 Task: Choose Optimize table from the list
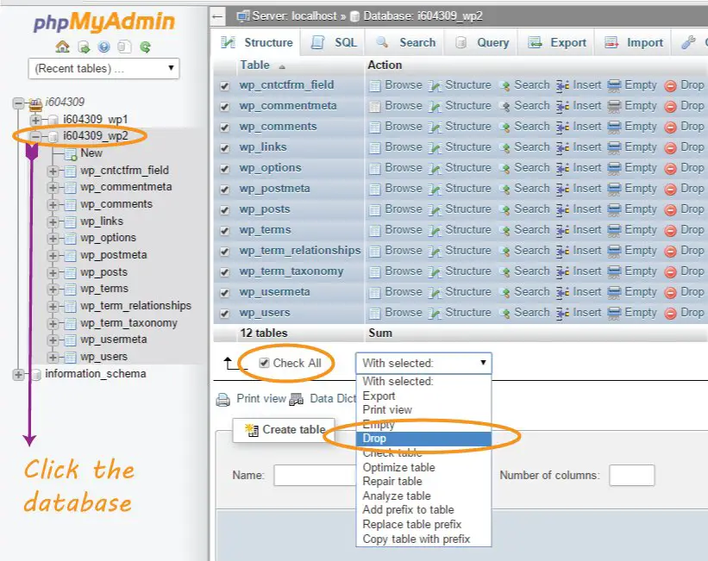click(x=423, y=468)
